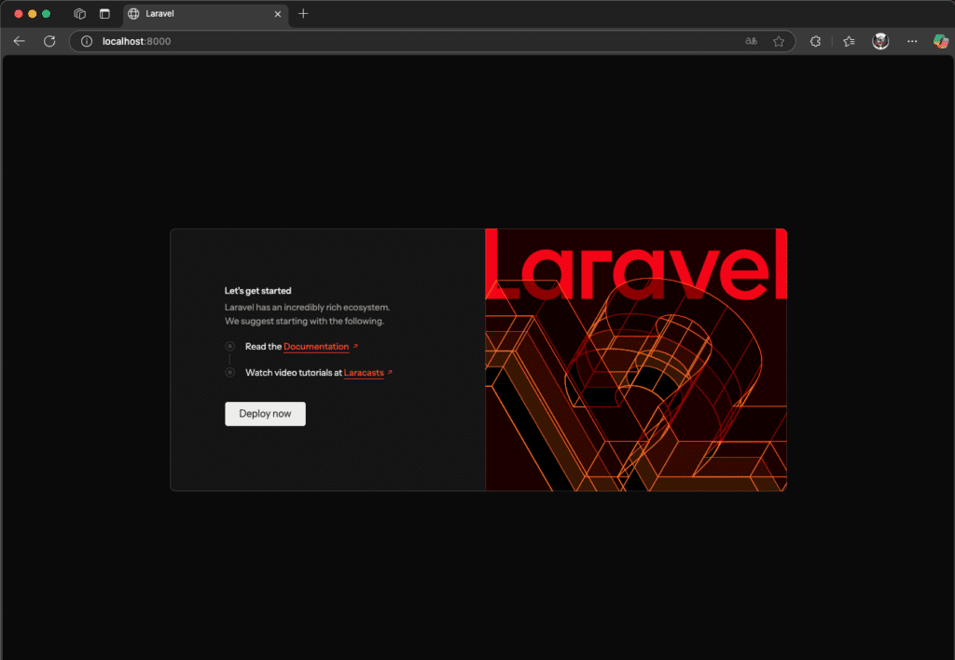Click the "We suggest starting with the following." text
The width and height of the screenshot is (955, 660).
pos(304,322)
